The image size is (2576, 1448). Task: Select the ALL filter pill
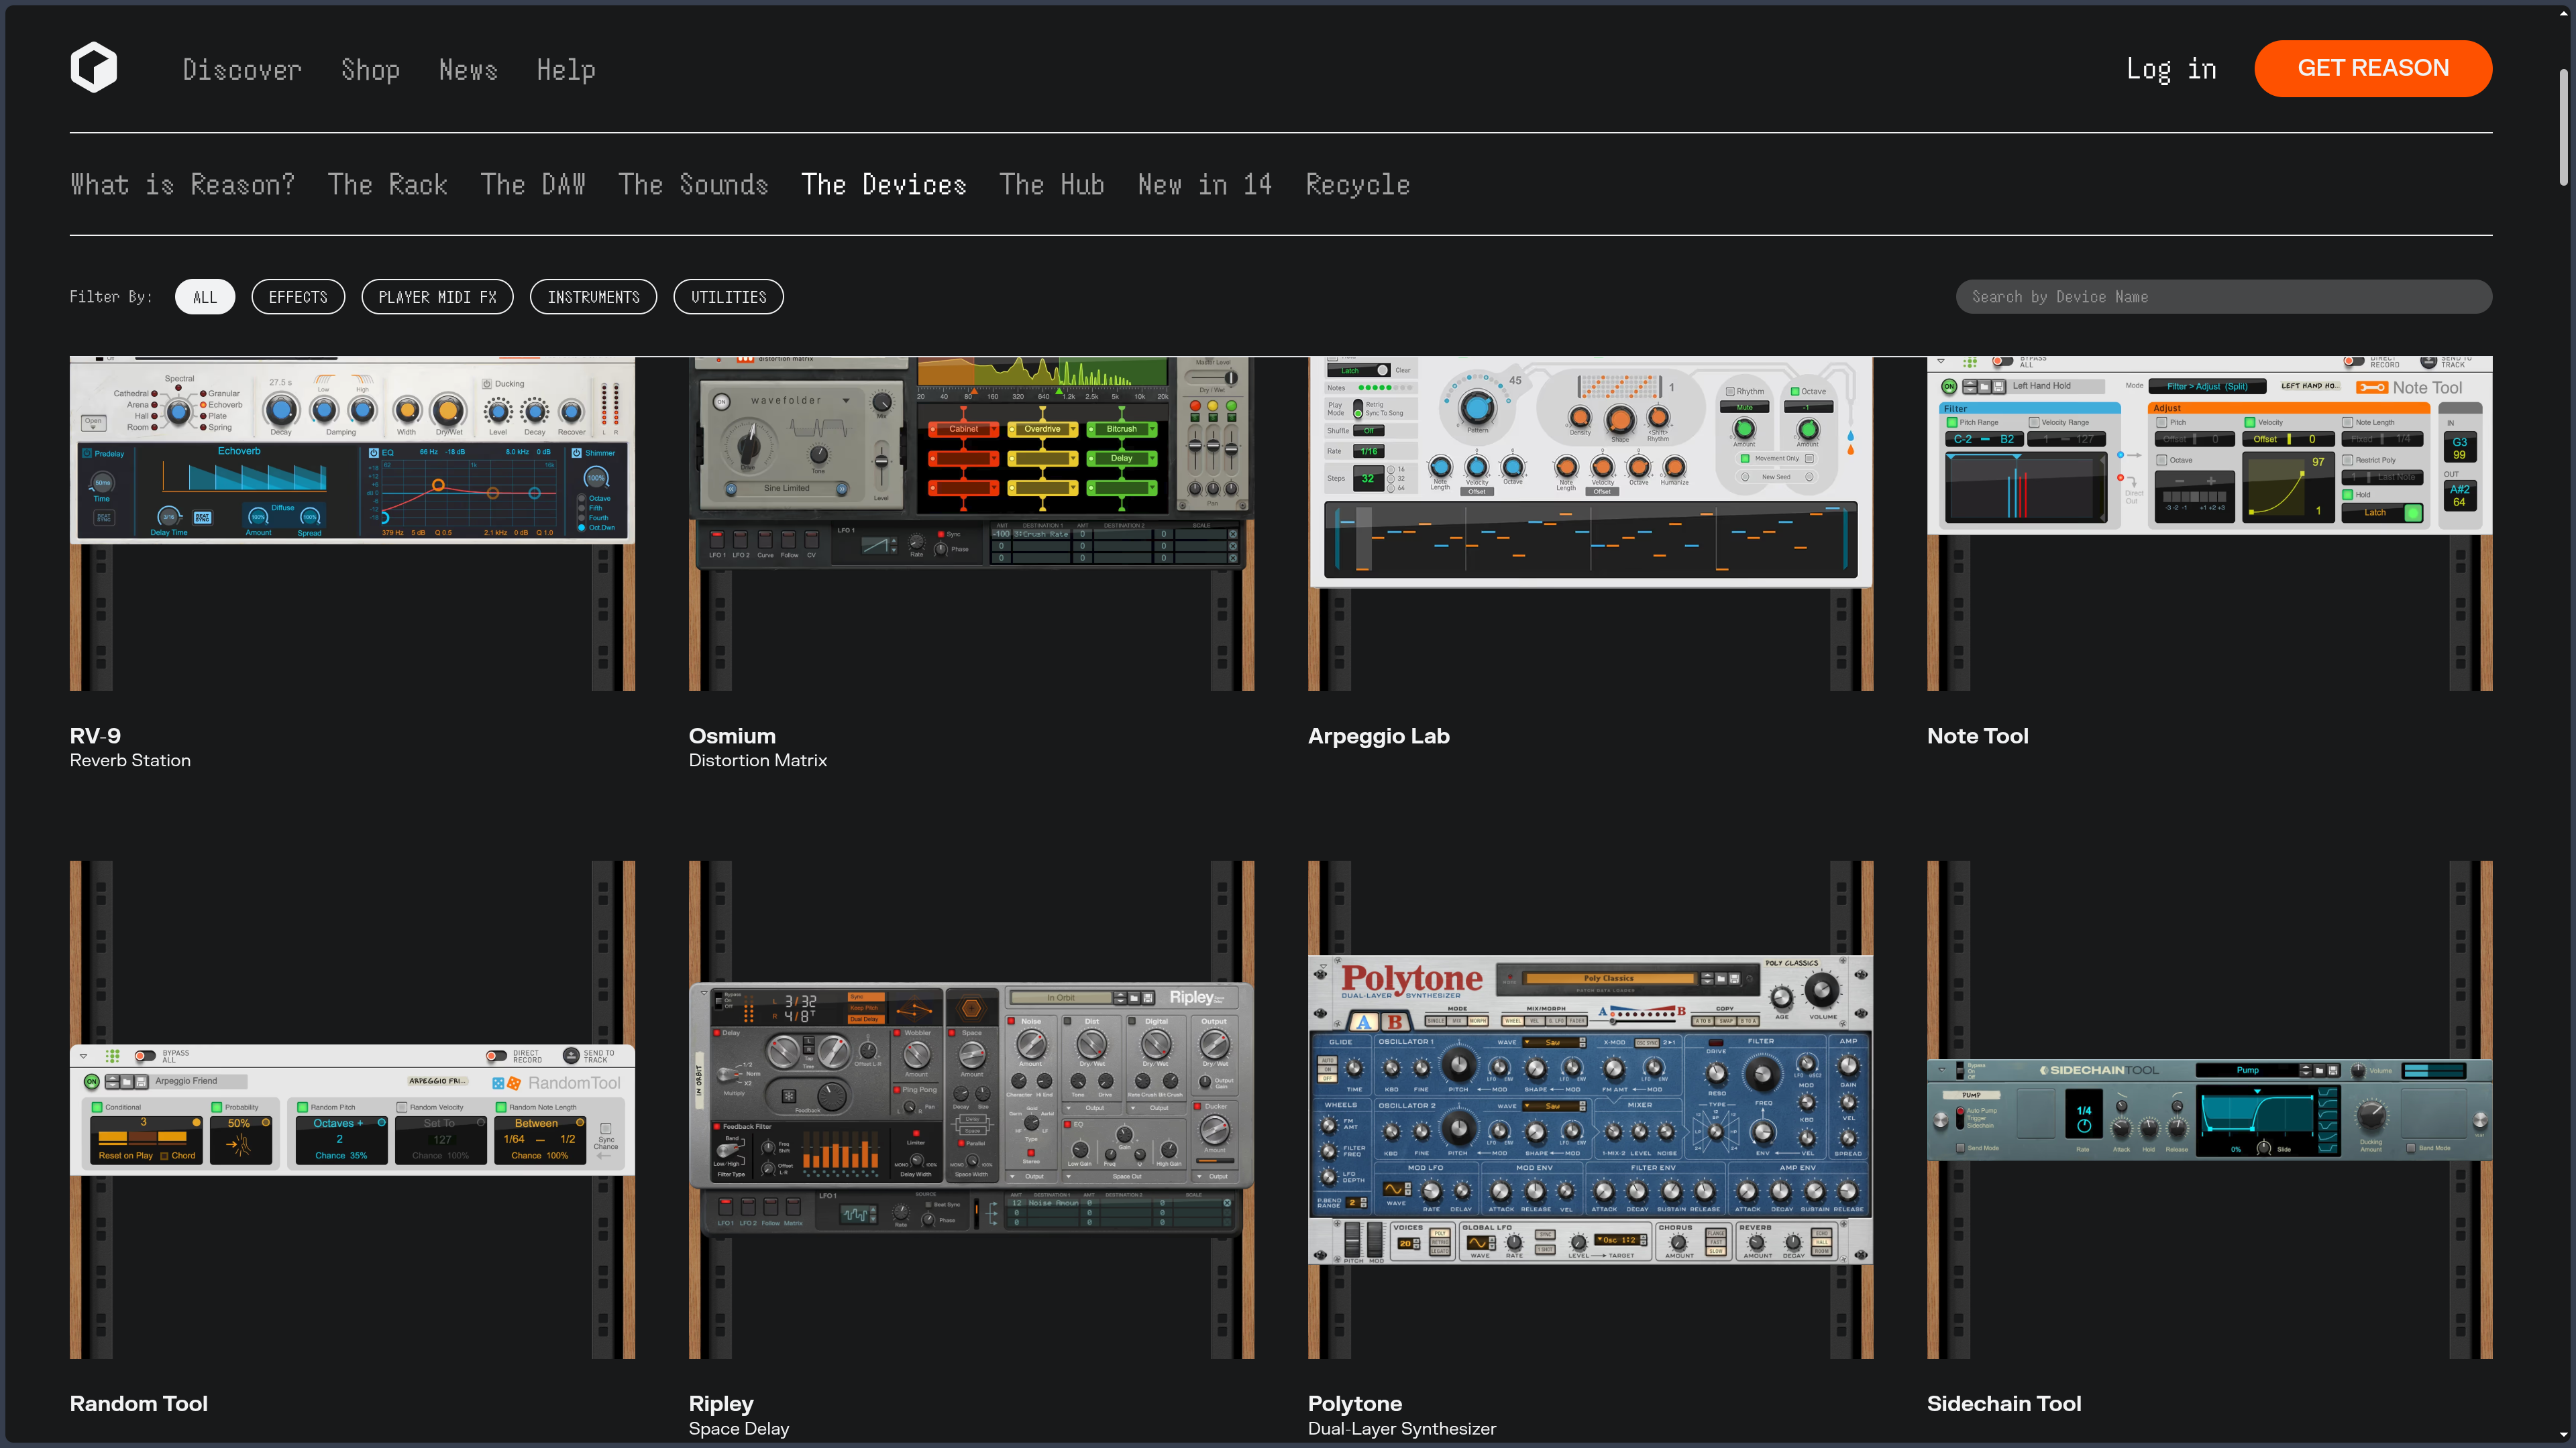click(x=205, y=297)
